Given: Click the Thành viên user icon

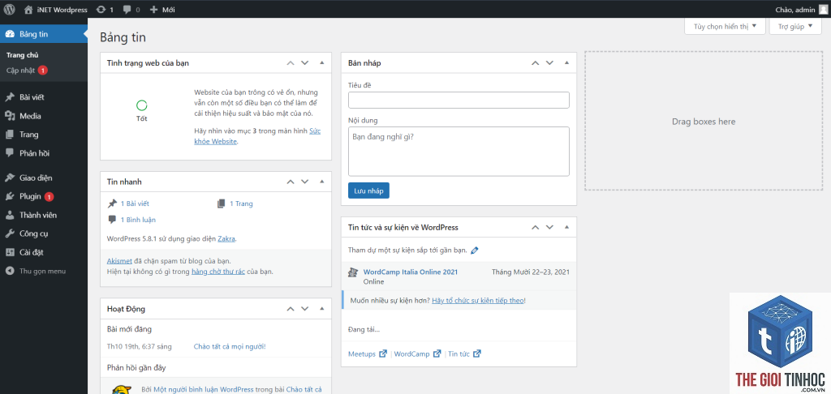Looking at the screenshot, I should point(10,215).
